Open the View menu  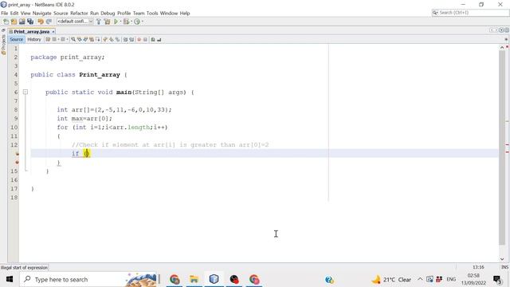[25, 14]
